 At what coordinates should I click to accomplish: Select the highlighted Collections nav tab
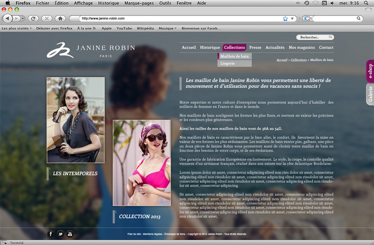coord(235,47)
